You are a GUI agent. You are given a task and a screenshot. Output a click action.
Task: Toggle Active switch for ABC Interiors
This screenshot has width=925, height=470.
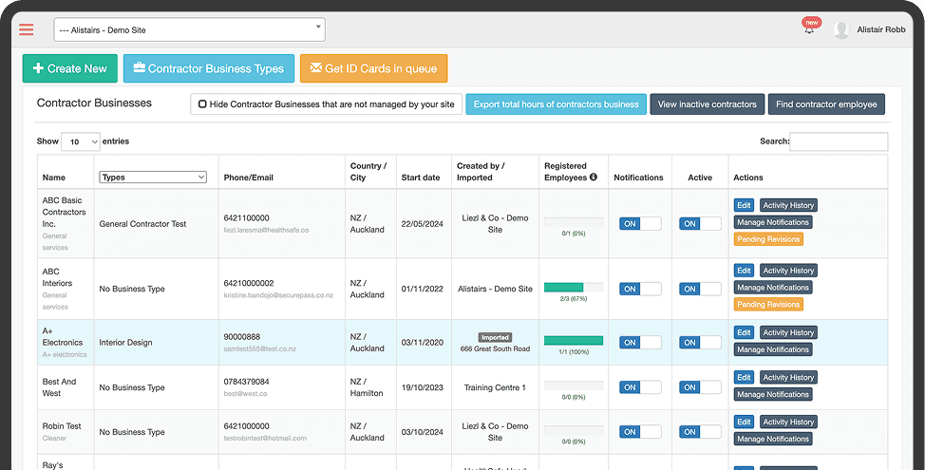(700, 289)
